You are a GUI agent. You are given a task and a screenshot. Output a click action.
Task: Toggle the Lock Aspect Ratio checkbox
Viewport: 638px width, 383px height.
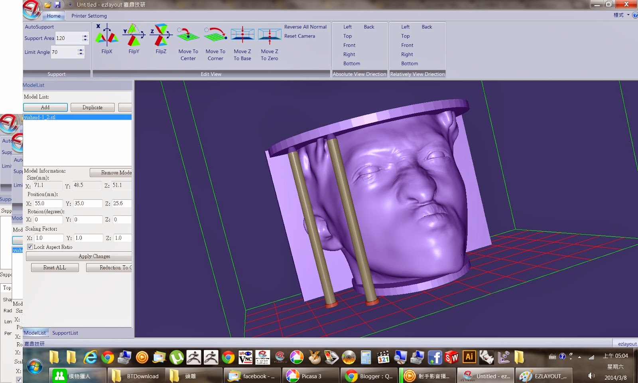pos(30,247)
